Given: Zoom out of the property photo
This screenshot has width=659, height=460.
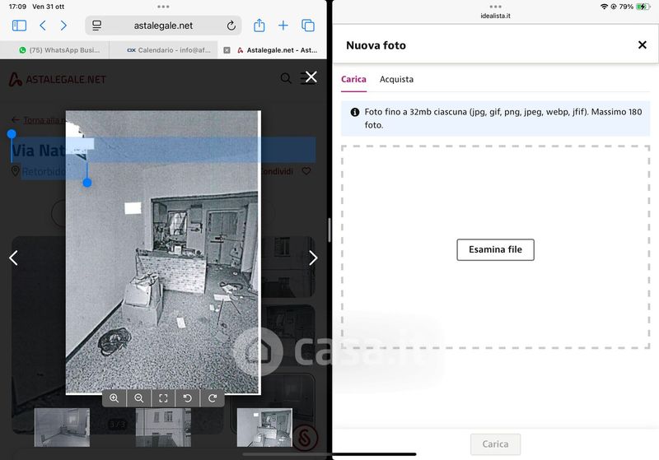Looking at the screenshot, I should click(x=139, y=398).
